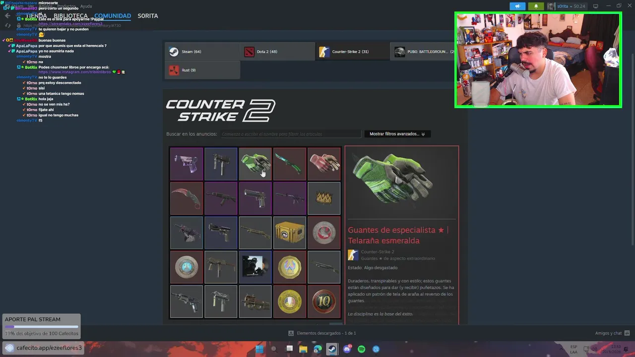Viewport: 635px width, 357px height.
Task: Open Microsoft Edge from the taskbar
Action: click(318, 349)
